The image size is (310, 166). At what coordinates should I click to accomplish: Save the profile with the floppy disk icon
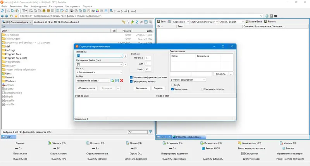pos(117,80)
